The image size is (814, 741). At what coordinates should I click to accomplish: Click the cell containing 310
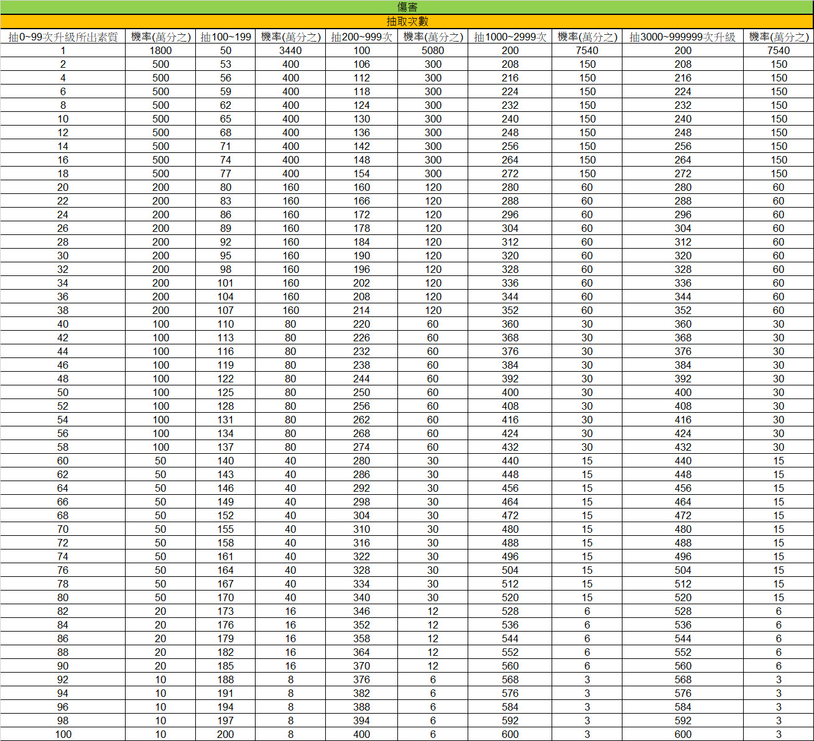pyautogui.click(x=361, y=529)
